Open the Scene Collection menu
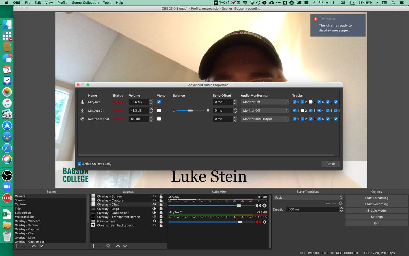This screenshot has height=256, width=409. pyautogui.click(x=85, y=3)
